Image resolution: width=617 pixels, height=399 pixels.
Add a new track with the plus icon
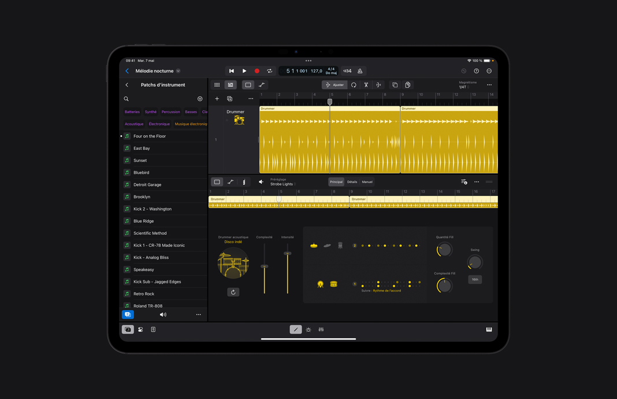(x=217, y=98)
